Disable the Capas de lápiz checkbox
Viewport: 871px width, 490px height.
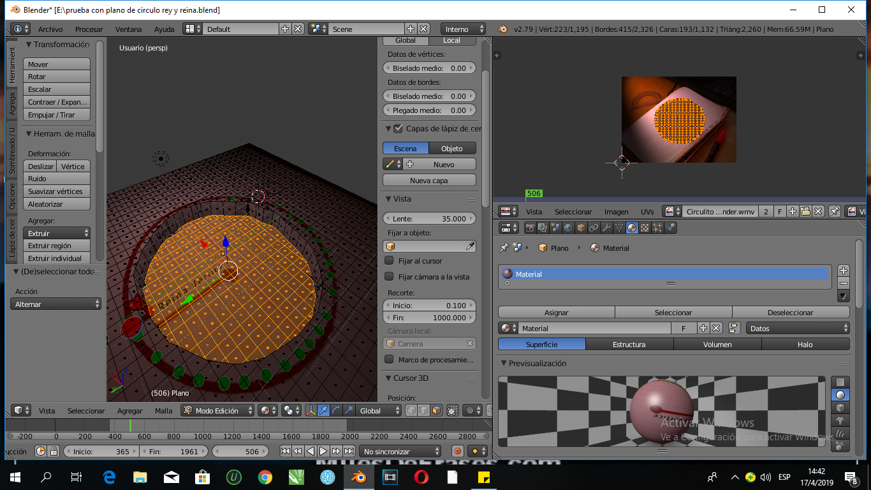399,129
